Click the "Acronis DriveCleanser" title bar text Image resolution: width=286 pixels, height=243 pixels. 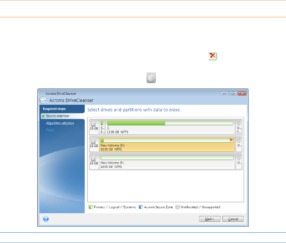coord(61,93)
